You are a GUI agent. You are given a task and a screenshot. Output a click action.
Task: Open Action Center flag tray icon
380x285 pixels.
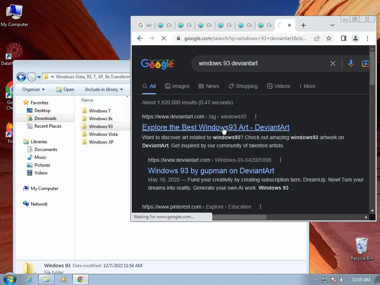point(334,280)
